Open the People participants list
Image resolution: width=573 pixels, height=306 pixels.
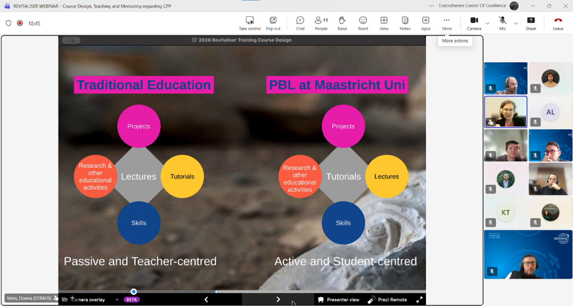click(x=321, y=23)
